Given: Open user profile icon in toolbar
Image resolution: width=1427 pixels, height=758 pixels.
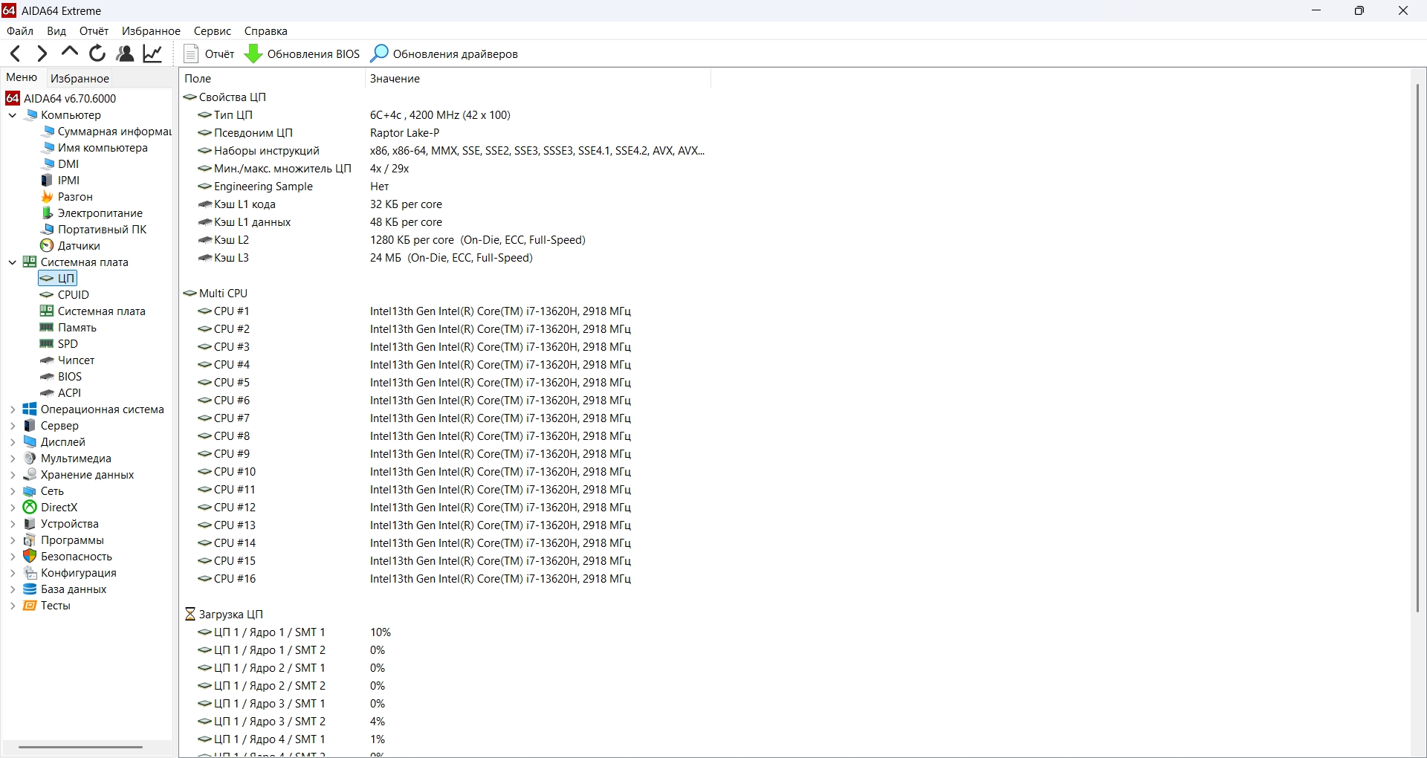Looking at the screenshot, I should [125, 54].
